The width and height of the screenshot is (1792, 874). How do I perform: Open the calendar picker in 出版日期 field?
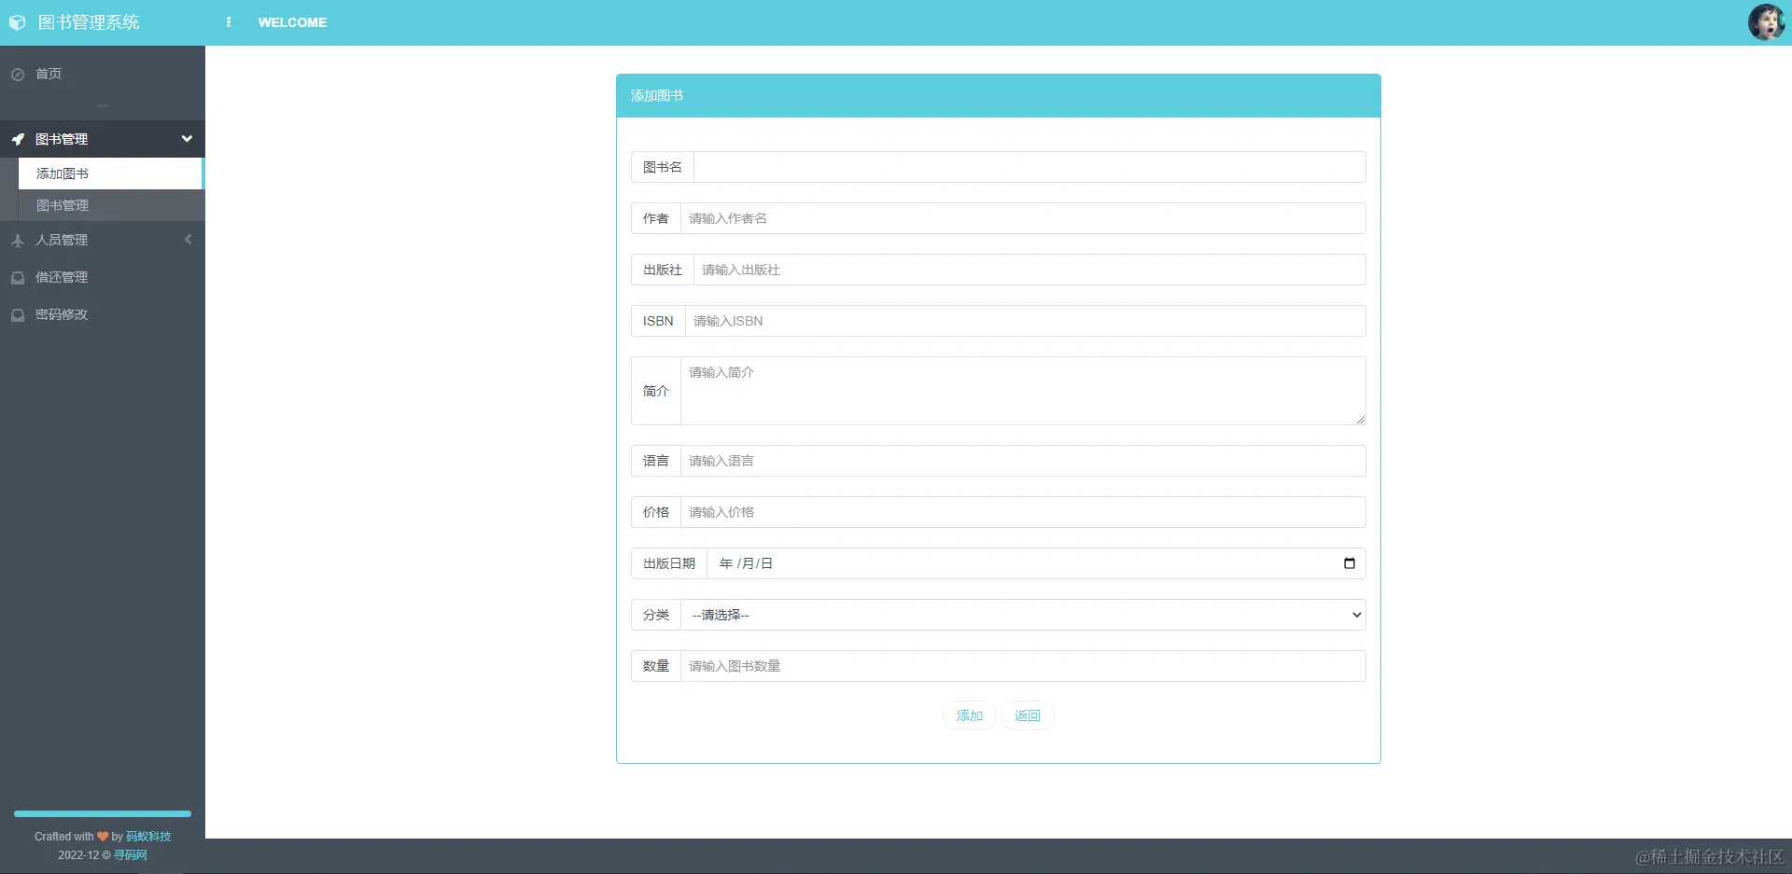pyautogui.click(x=1350, y=562)
